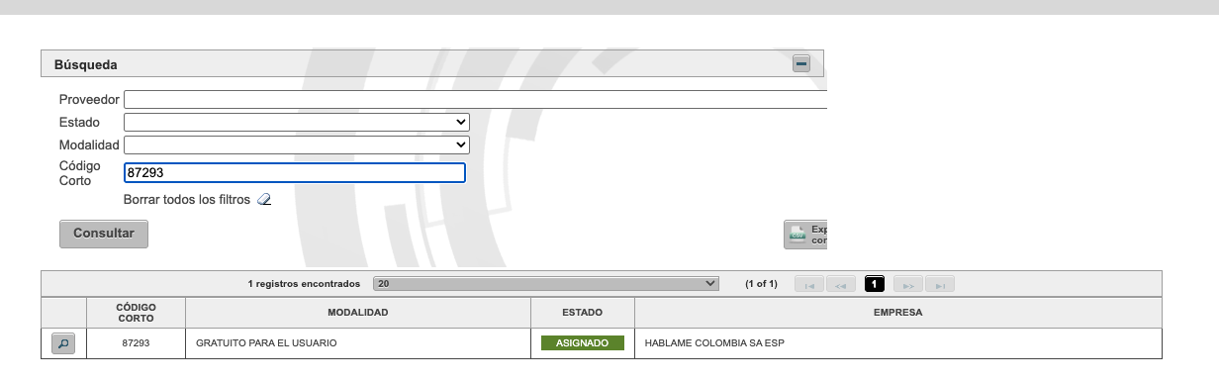
Task: Clear filters using the eraser icon
Action: tap(263, 200)
